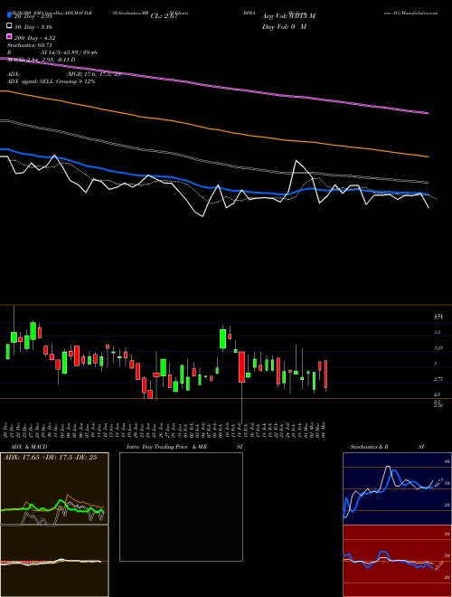The image size is (452, 597).
Task: Click the magenta 200 Day legend swatch
Action: point(9,37)
